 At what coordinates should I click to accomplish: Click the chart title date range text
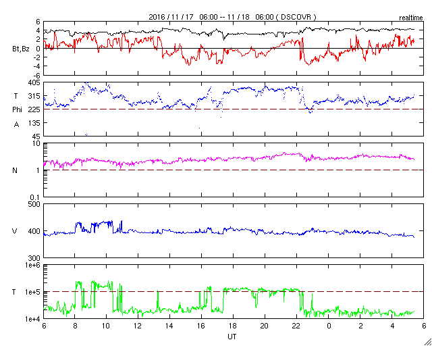click(x=232, y=17)
